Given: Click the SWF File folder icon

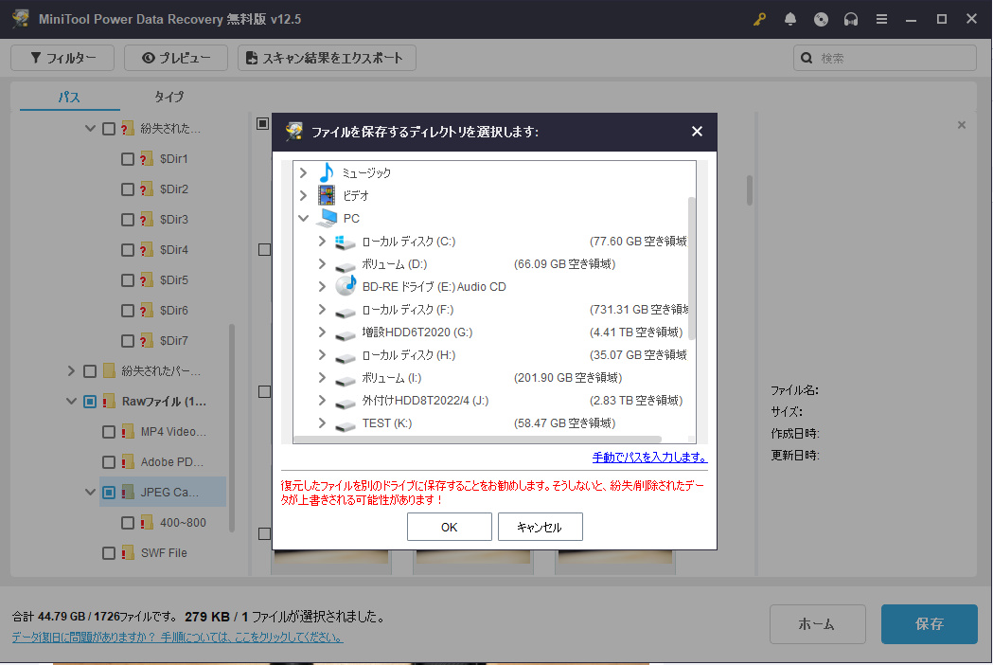Looking at the screenshot, I should point(127,553).
